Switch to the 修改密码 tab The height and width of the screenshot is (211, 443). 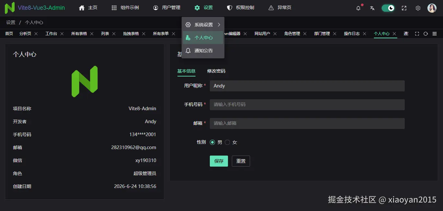(216, 71)
